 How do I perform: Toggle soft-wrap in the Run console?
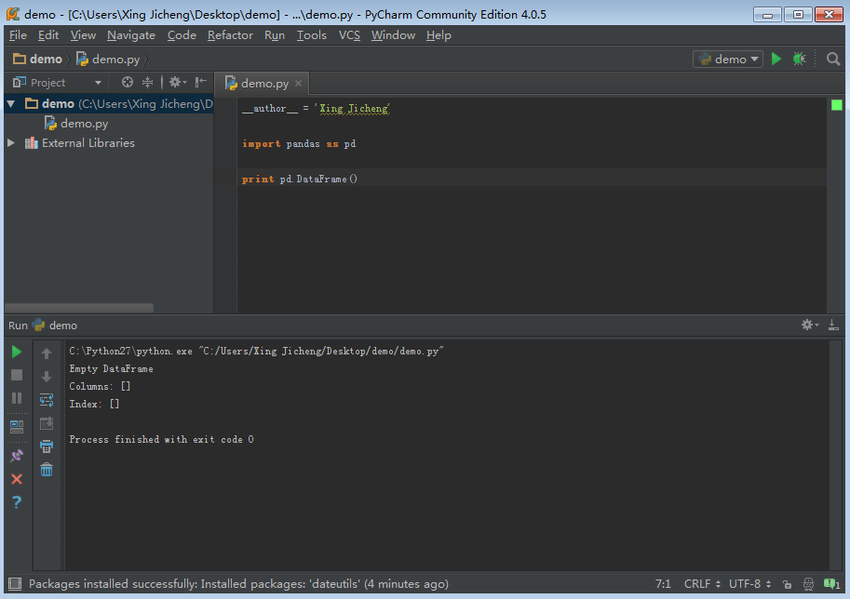(47, 400)
